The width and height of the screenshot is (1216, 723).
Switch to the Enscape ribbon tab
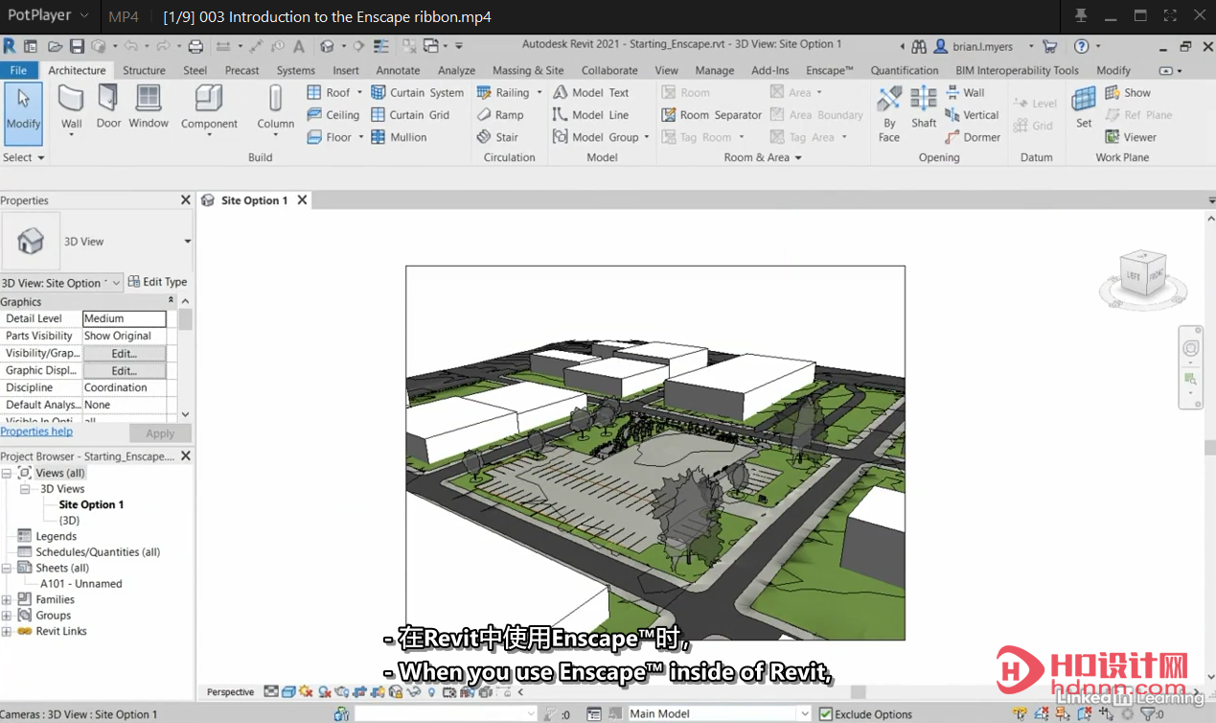coord(830,70)
